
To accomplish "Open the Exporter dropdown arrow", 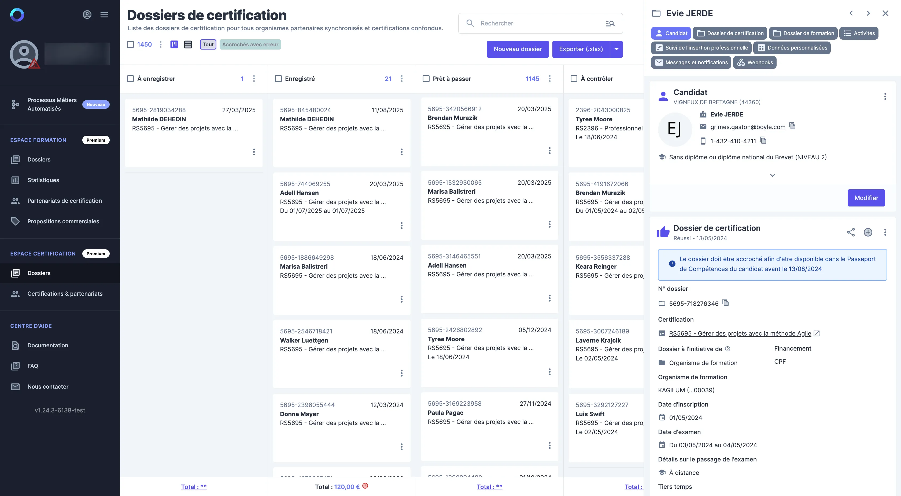I will 616,49.
